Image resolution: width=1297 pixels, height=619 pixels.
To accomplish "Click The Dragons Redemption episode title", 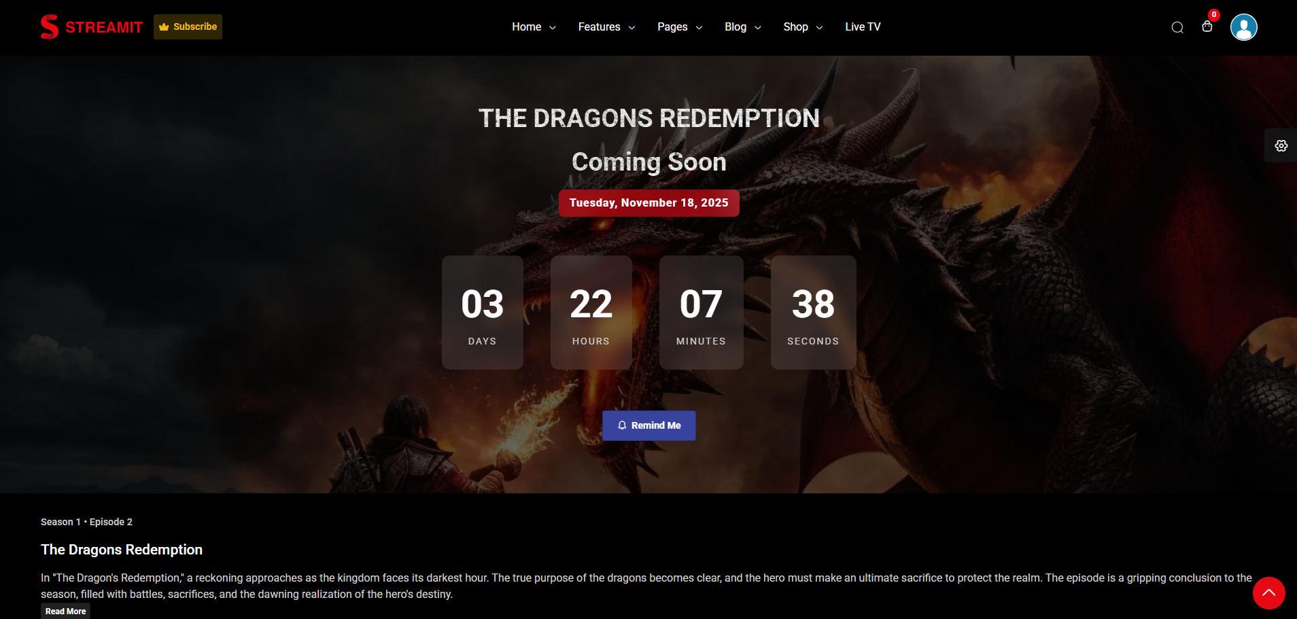I will point(122,550).
